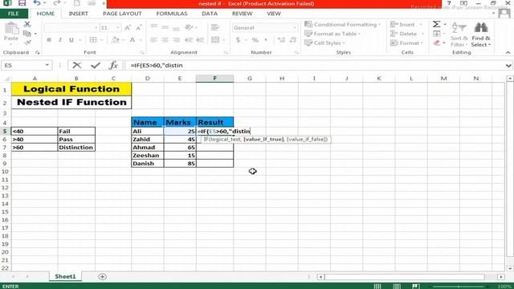
Task: Cancel the formula entry with X
Action: pos(77,65)
